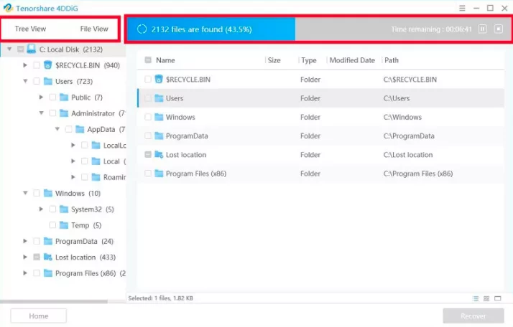This screenshot has height=327, width=513.
Task: Click the ProgramData folder icon in tree
Action: coord(47,241)
